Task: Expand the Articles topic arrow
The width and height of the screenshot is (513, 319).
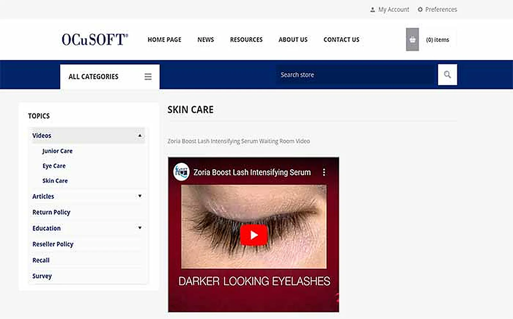Action: coord(140,196)
